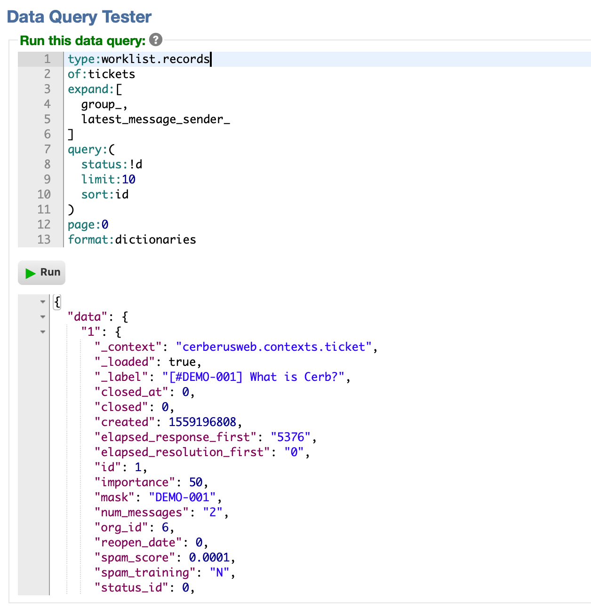Click the help question mark icon
591x616 pixels.
point(156,40)
